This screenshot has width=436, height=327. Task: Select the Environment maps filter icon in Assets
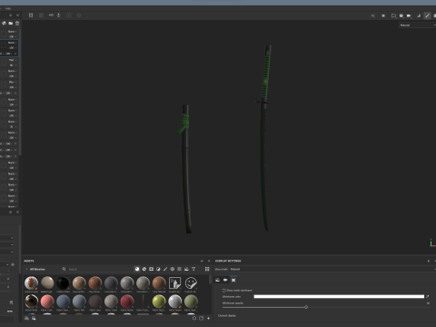(x=186, y=269)
